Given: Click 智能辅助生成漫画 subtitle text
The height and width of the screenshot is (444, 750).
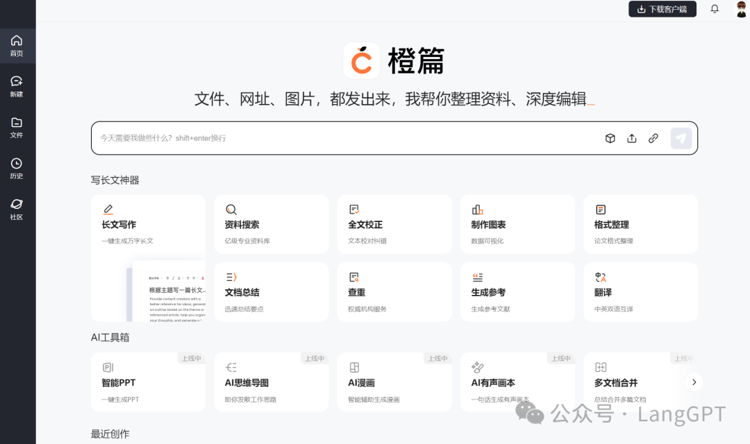Looking at the screenshot, I should 374,400.
